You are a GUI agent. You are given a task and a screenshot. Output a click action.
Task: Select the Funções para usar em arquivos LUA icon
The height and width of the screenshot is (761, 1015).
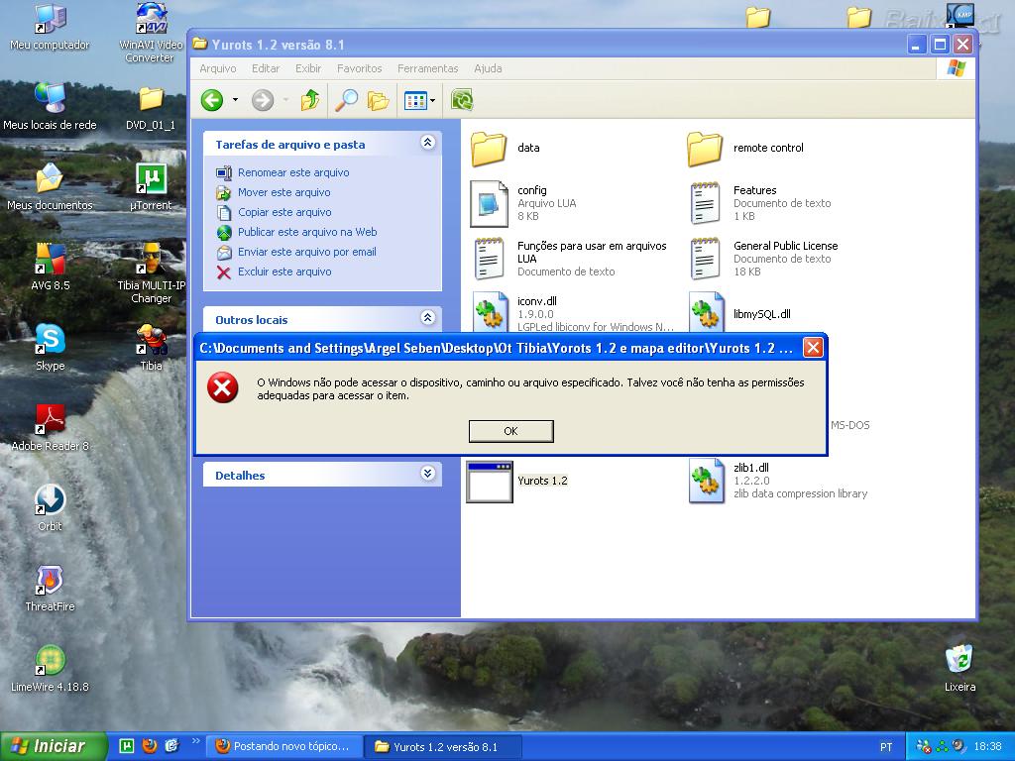tap(490, 259)
